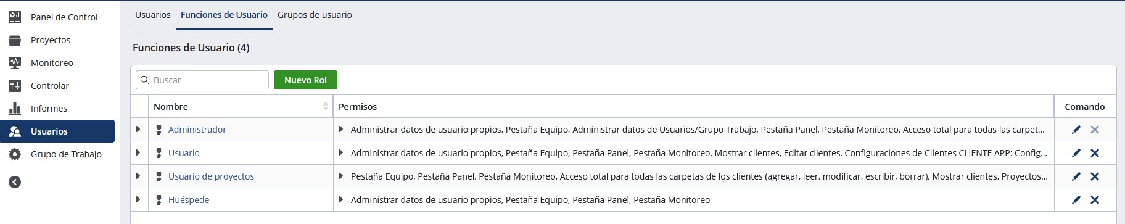Expand the Administrador row arrow
The width and height of the screenshot is (1125, 224).
tap(138, 130)
